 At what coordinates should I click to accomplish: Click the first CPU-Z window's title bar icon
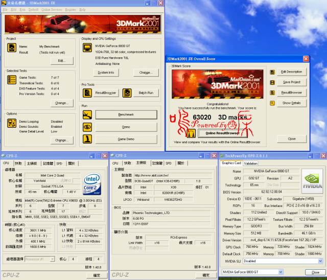pyautogui.click(x=3, y=156)
